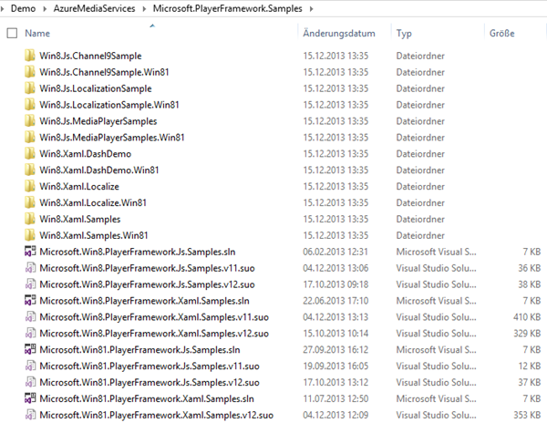The height and width of the screenshot is (423, 547).
Task: Click date 15.10.2013 10:14
Action: click(335, 334)
